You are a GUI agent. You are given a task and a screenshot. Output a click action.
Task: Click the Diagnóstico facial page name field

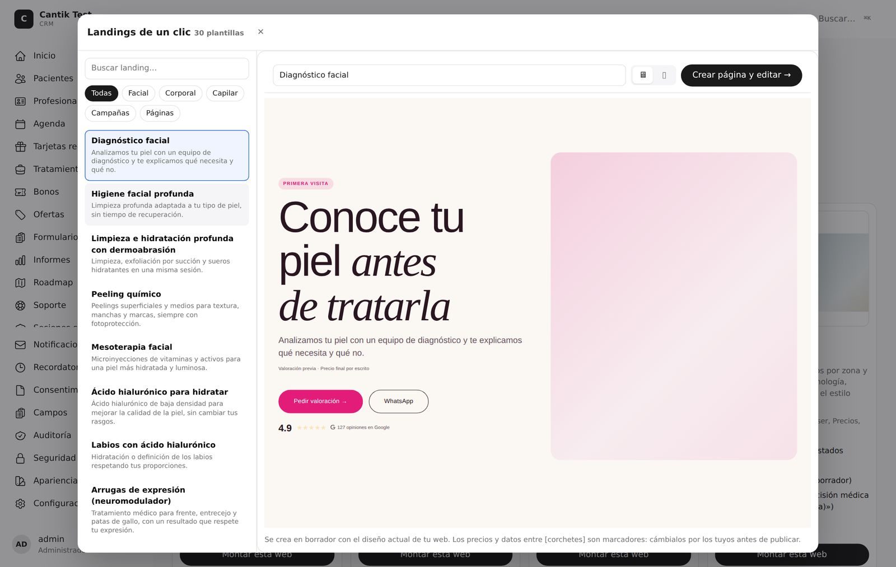449,75
